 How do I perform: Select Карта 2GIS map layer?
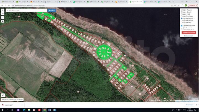coord(182,14)
